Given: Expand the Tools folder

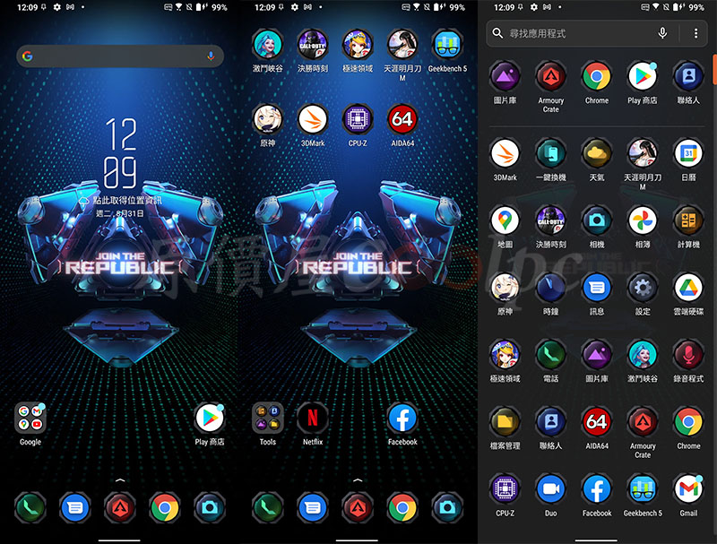Looking at the screenshot, I should [267, 419].
